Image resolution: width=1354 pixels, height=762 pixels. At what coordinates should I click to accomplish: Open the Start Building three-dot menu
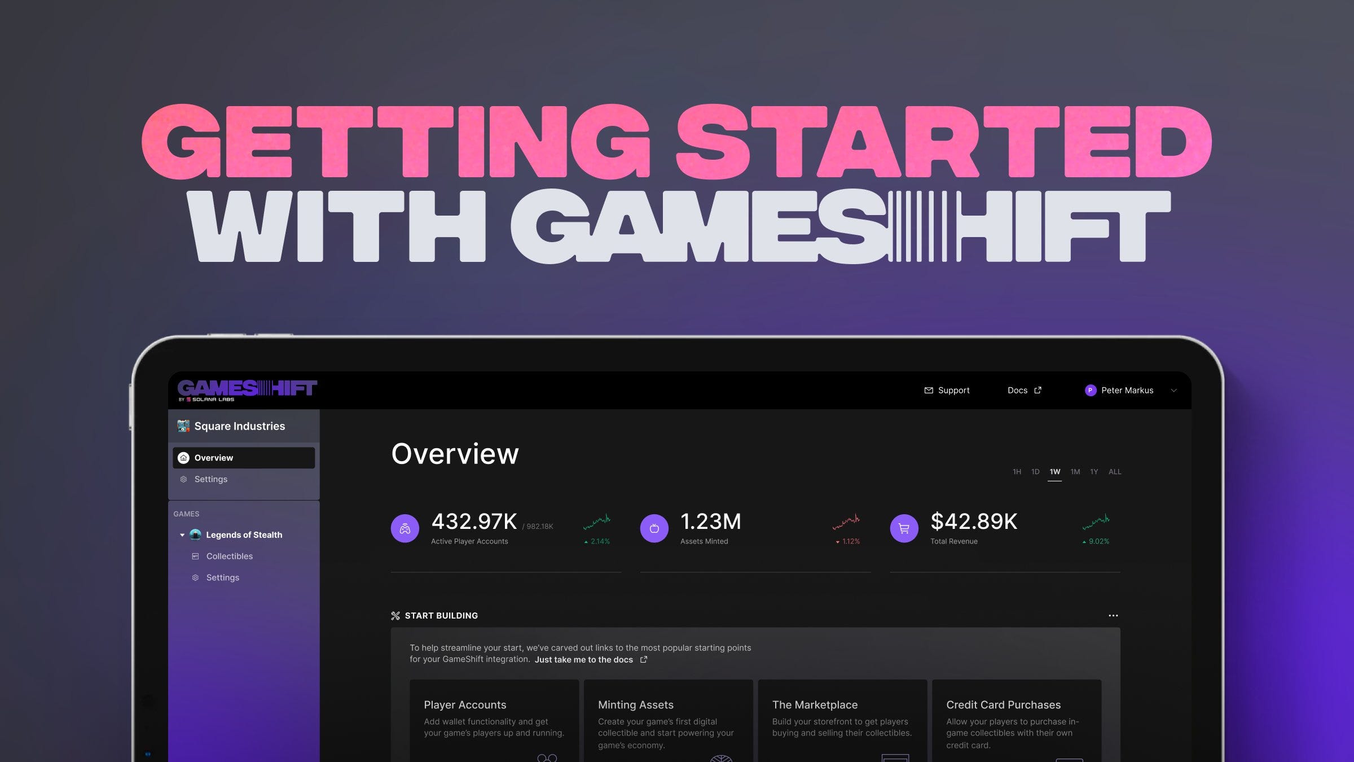tap(1113, 615)
